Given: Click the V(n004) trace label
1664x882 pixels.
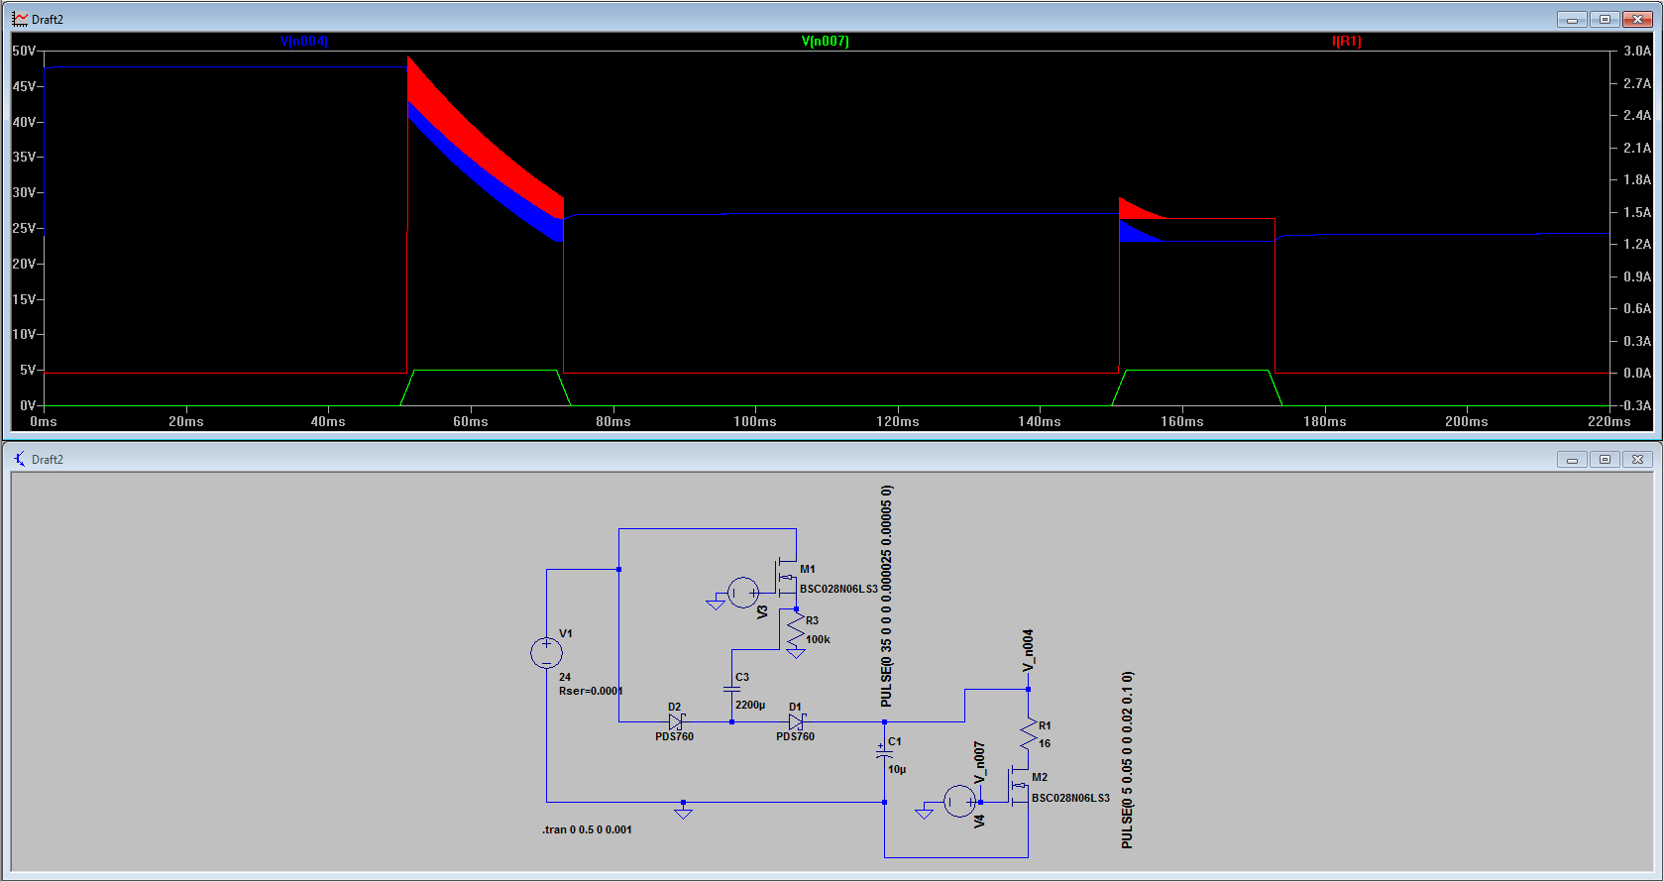Looking at the screenshot, I should pos(303,42).
